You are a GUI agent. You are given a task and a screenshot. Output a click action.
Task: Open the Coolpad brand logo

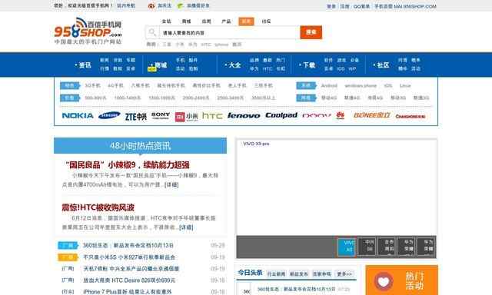[x=281, y=115]
